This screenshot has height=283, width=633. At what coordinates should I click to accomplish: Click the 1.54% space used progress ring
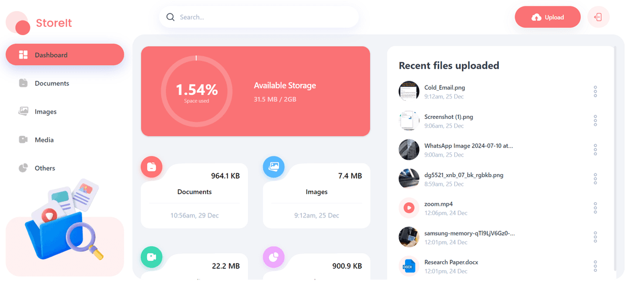pos(196,91)
